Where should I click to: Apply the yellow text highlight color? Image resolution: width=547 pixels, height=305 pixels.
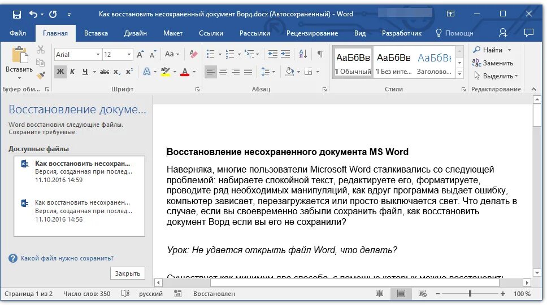[x=166, y=72]
